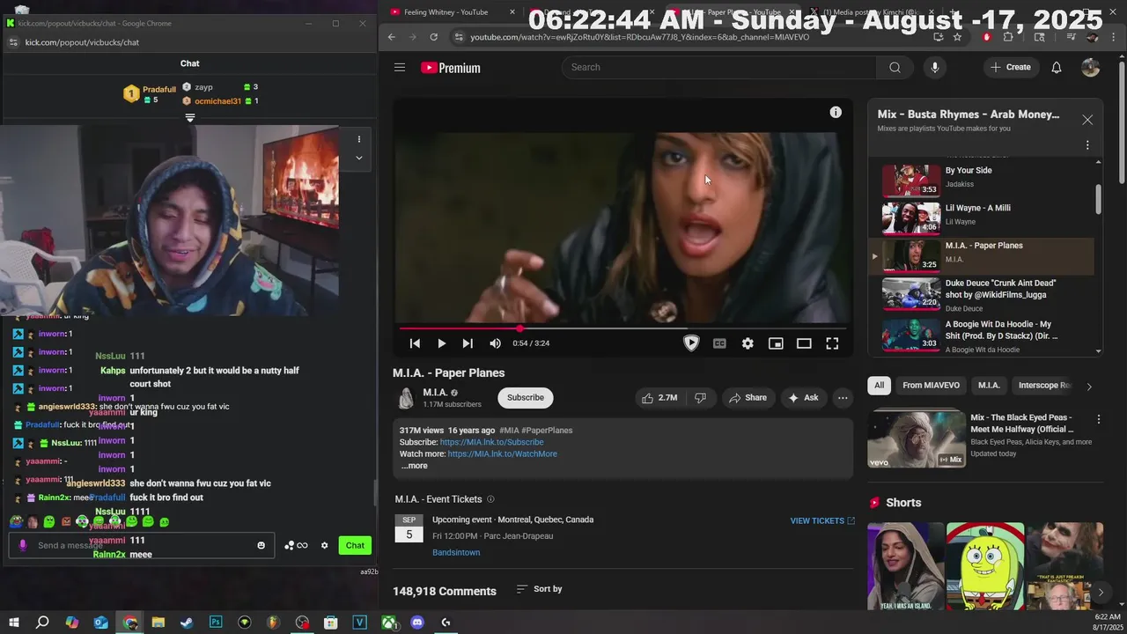Switch to theater mode

(x=804, y=343)
